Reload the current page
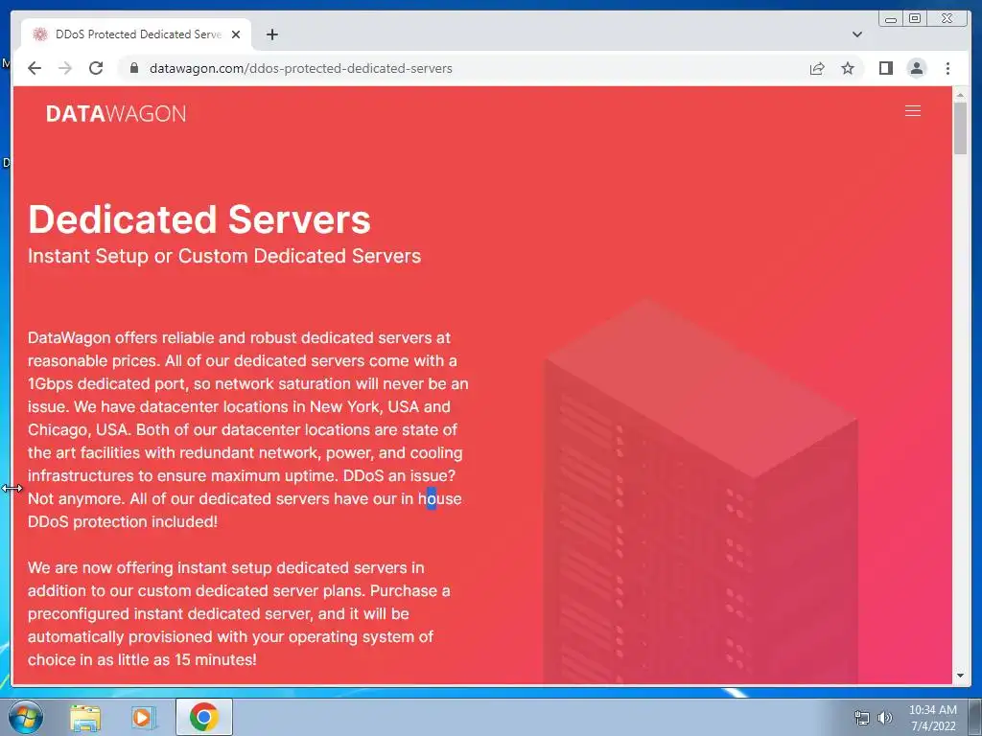This screenshot has width=982, height=736. point(96,68)
